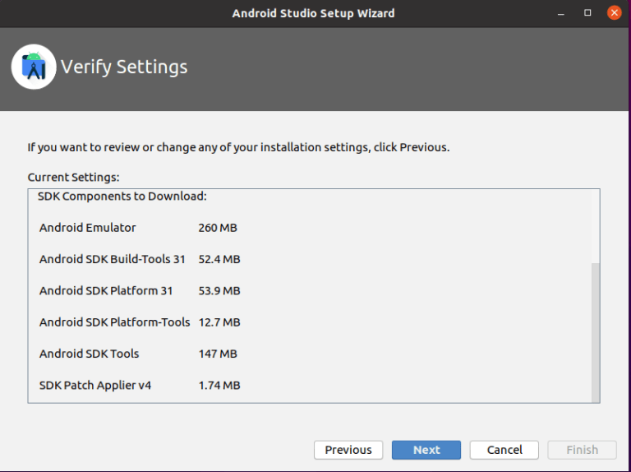Viewport: 631px width, 472px height.
Task: Click the Current Settings label
Action: (x=73, y=177)
